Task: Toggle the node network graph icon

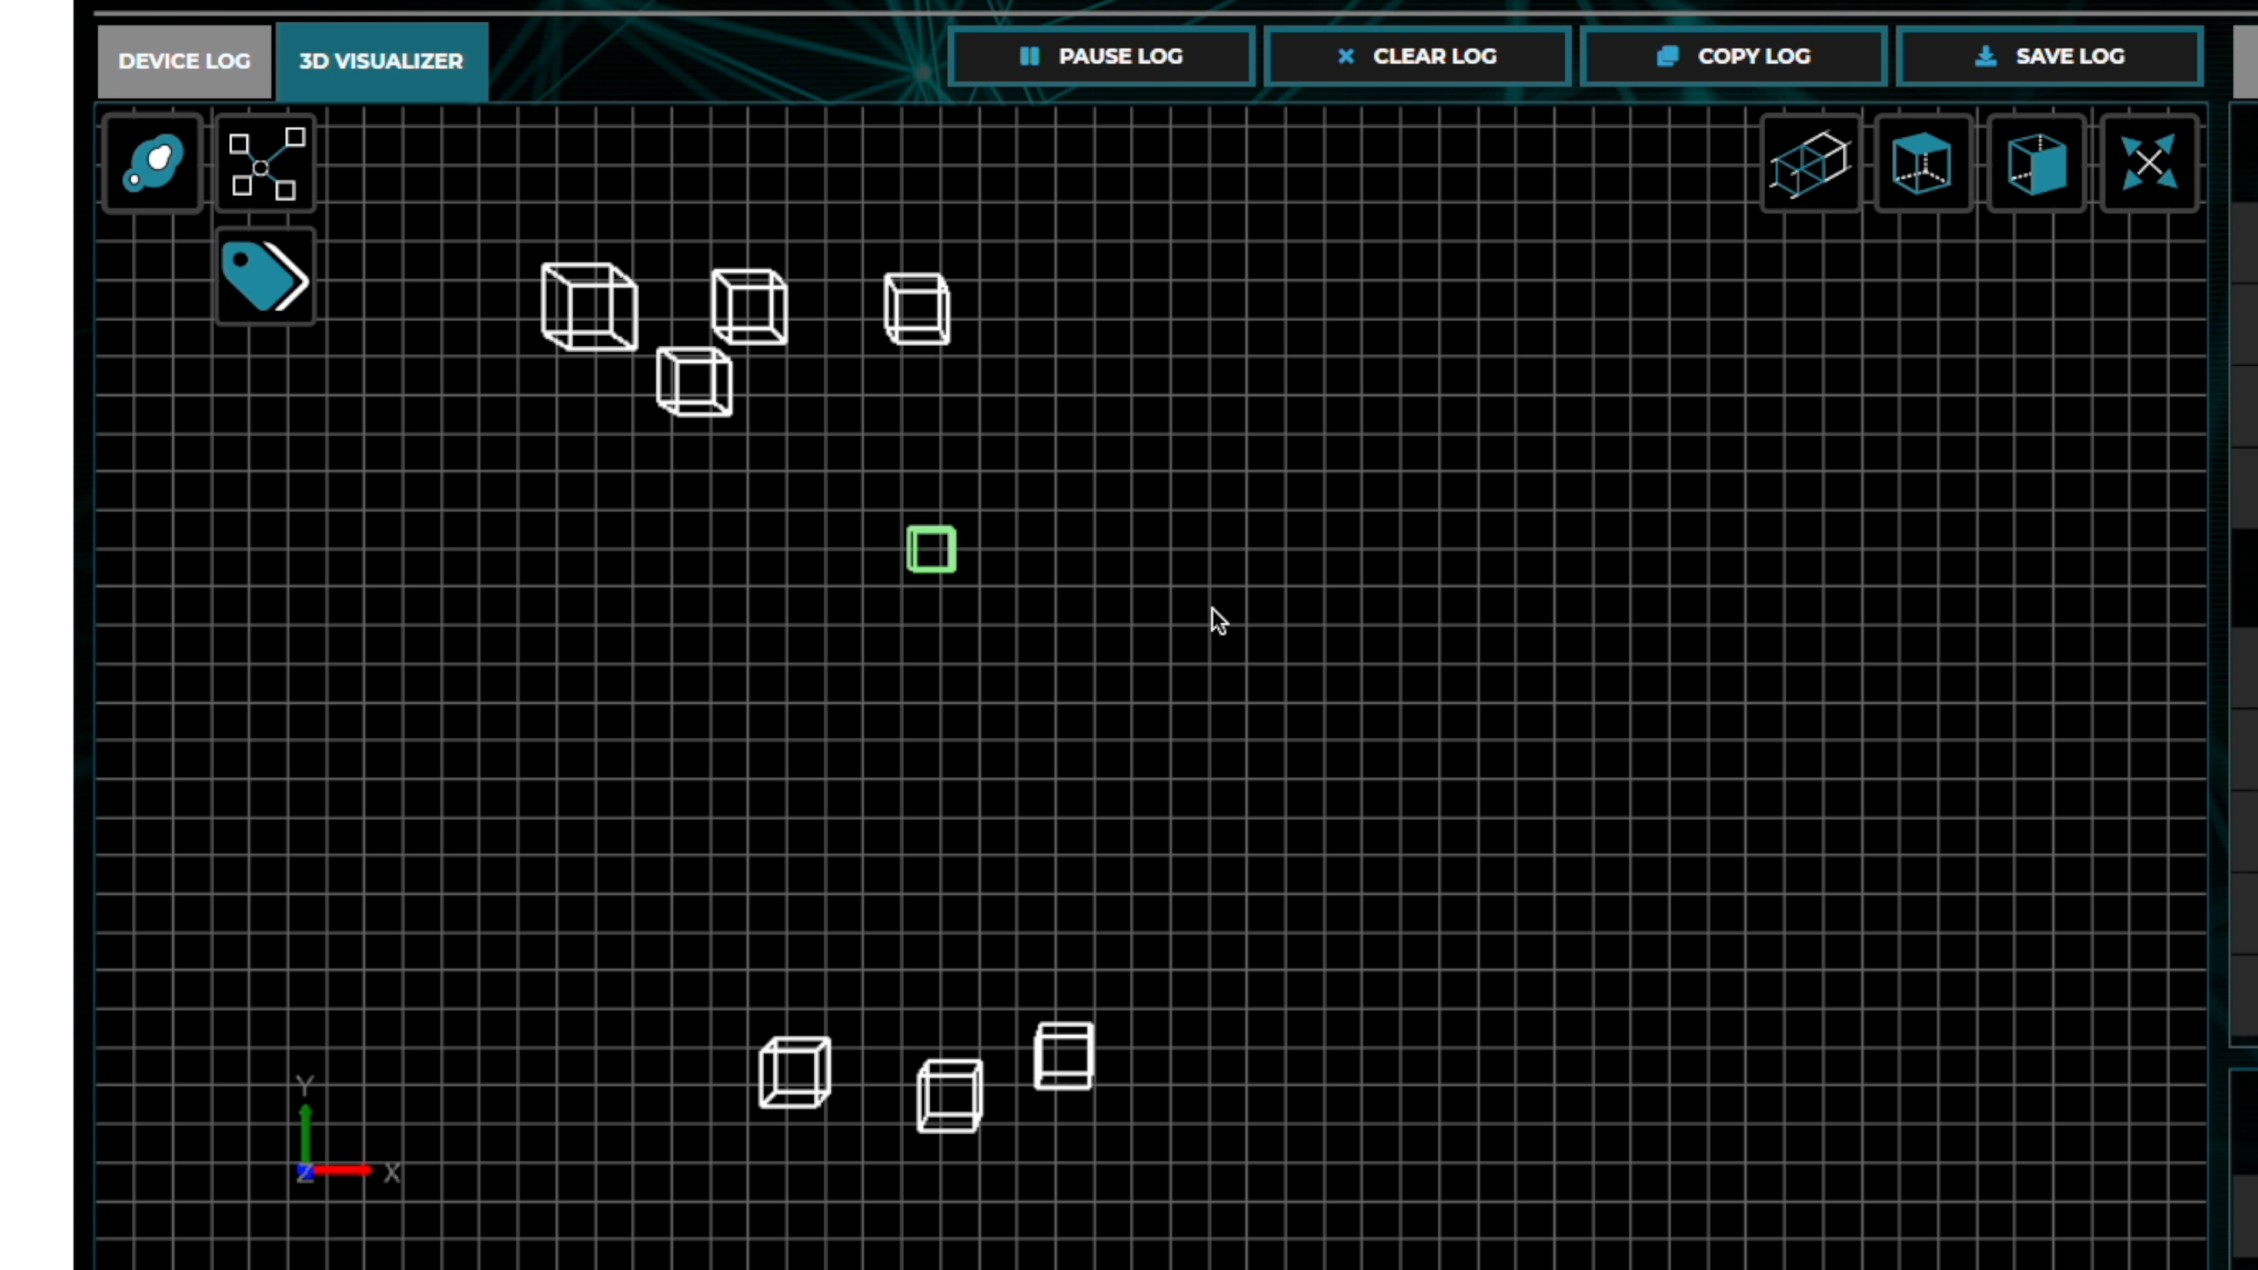Action: click(x=266, y=163)
